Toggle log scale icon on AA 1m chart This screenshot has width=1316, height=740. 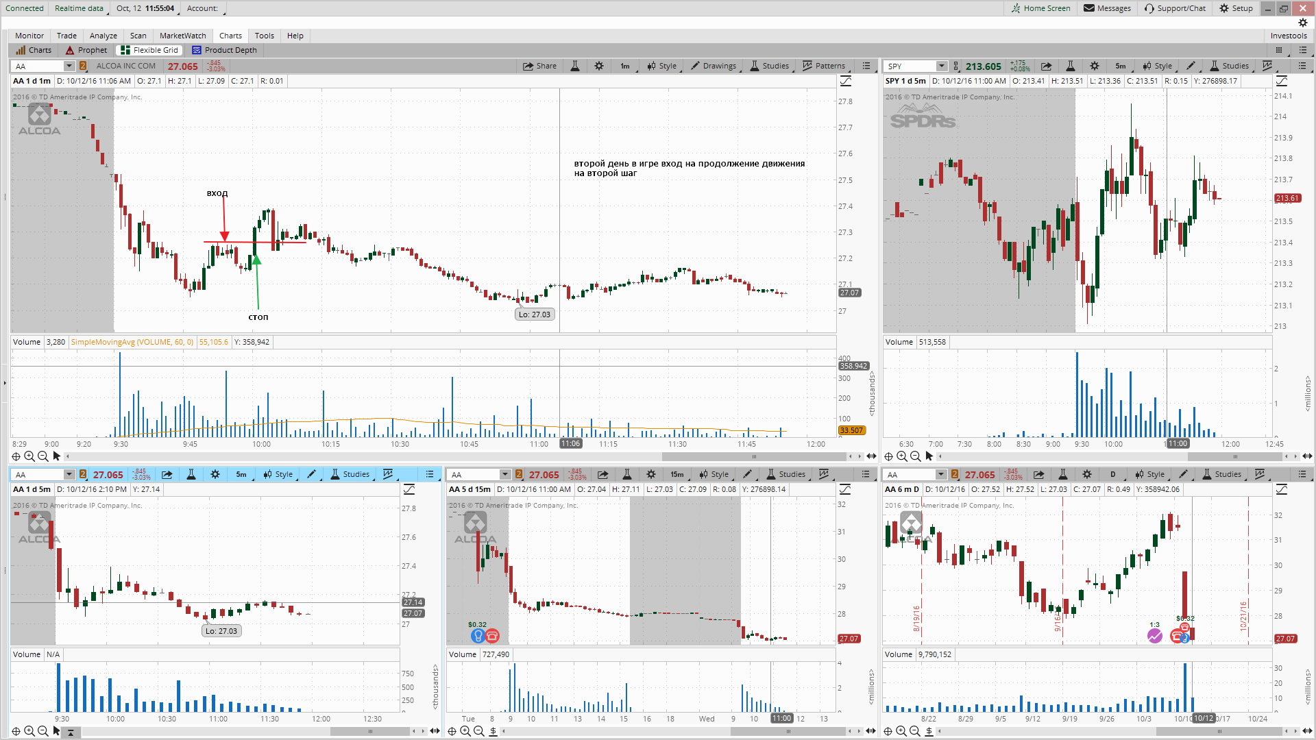click(846, 81)
